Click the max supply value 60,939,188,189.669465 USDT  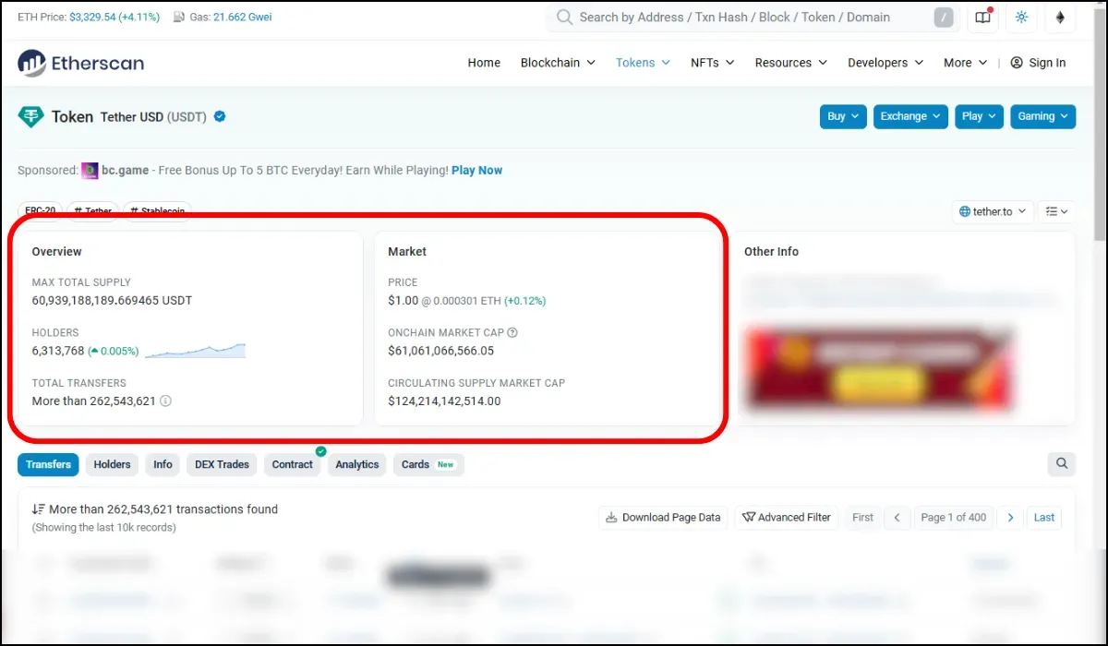tap(112, 301)
